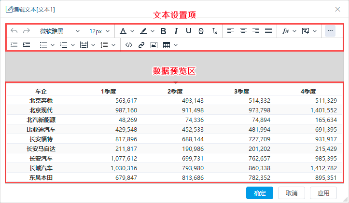Select the 东风本田 row label
The width and height of the screenshot is (349, 203).
click(x=41, y=178)
